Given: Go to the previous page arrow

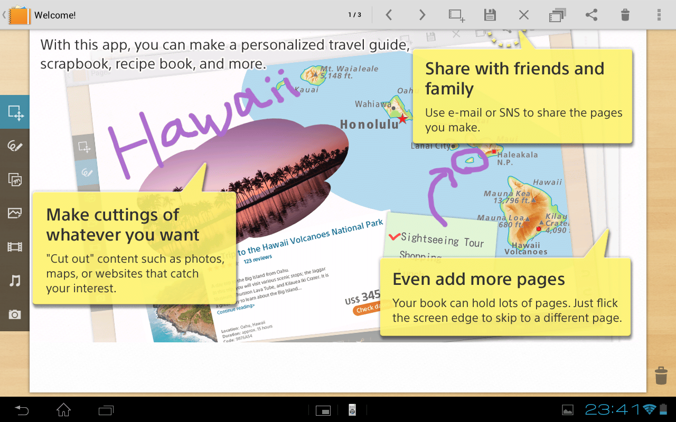Looking at the screenshot, I should 389,15.
